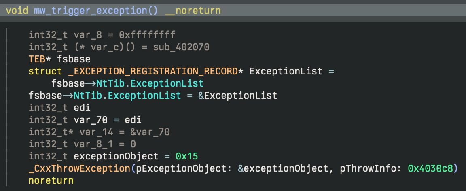Viewport: 466px width, 191px height.
Task: Select the __noreturn attribute in the header
Action: click(x=193, y=10)
